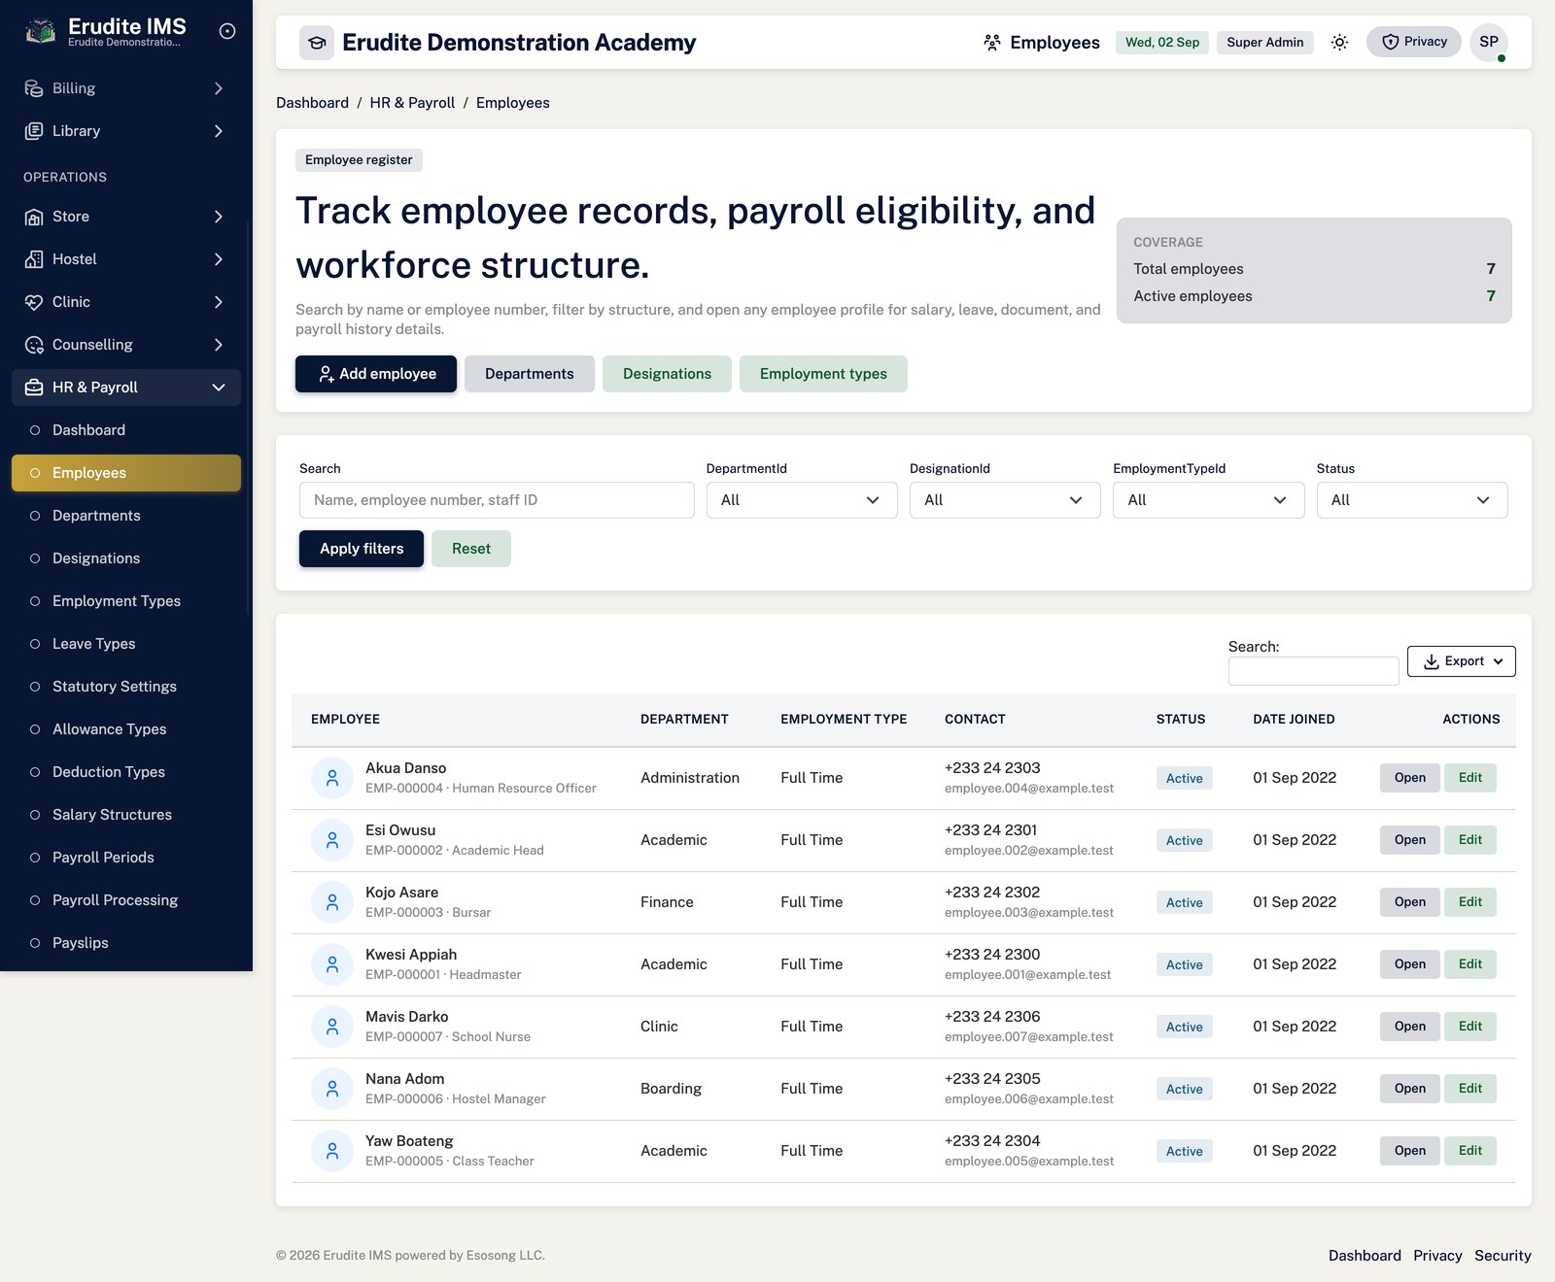
Task: Open Payslips sidebar item
Action: (126, 943)
